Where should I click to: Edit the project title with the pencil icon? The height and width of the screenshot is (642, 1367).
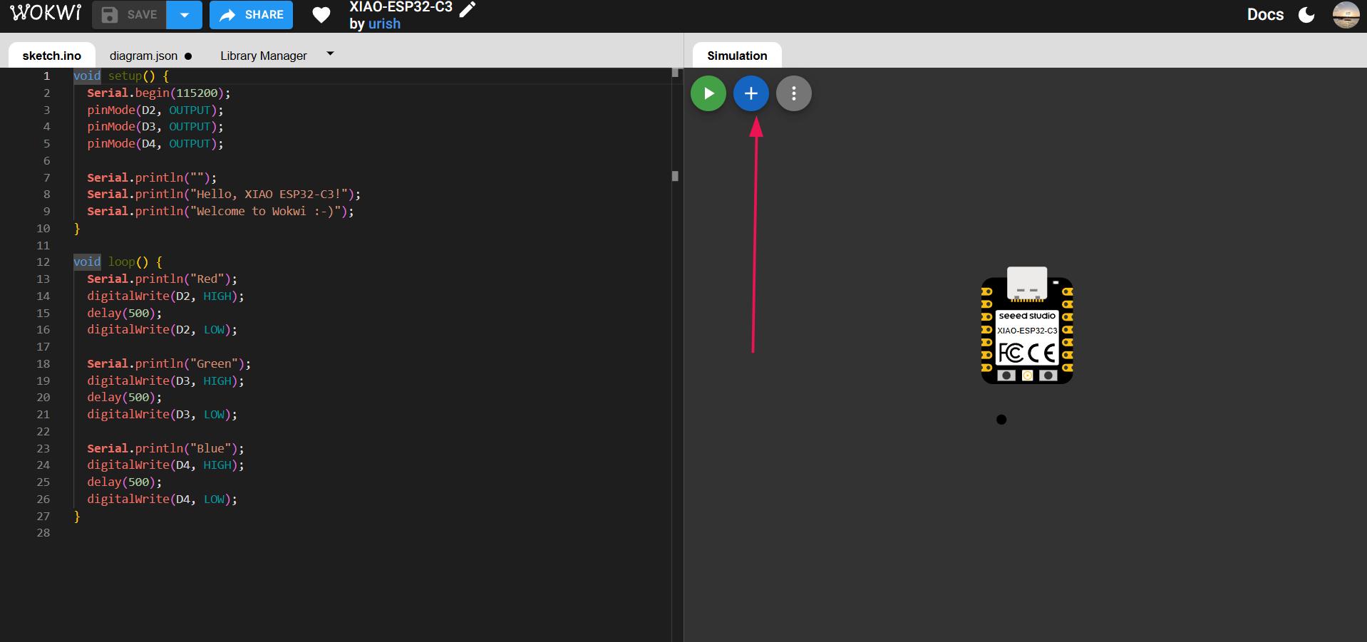tap(468, 9)
